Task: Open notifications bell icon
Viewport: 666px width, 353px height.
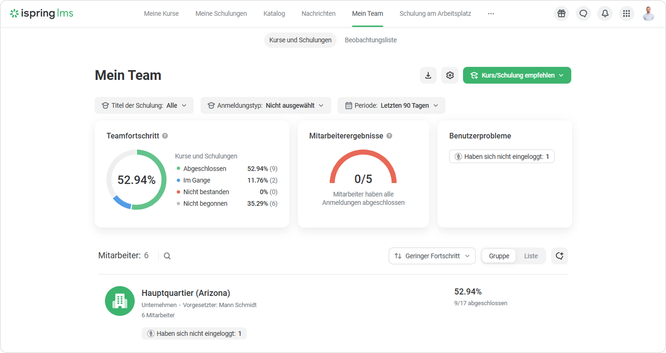Action: [x=605, y=13]
